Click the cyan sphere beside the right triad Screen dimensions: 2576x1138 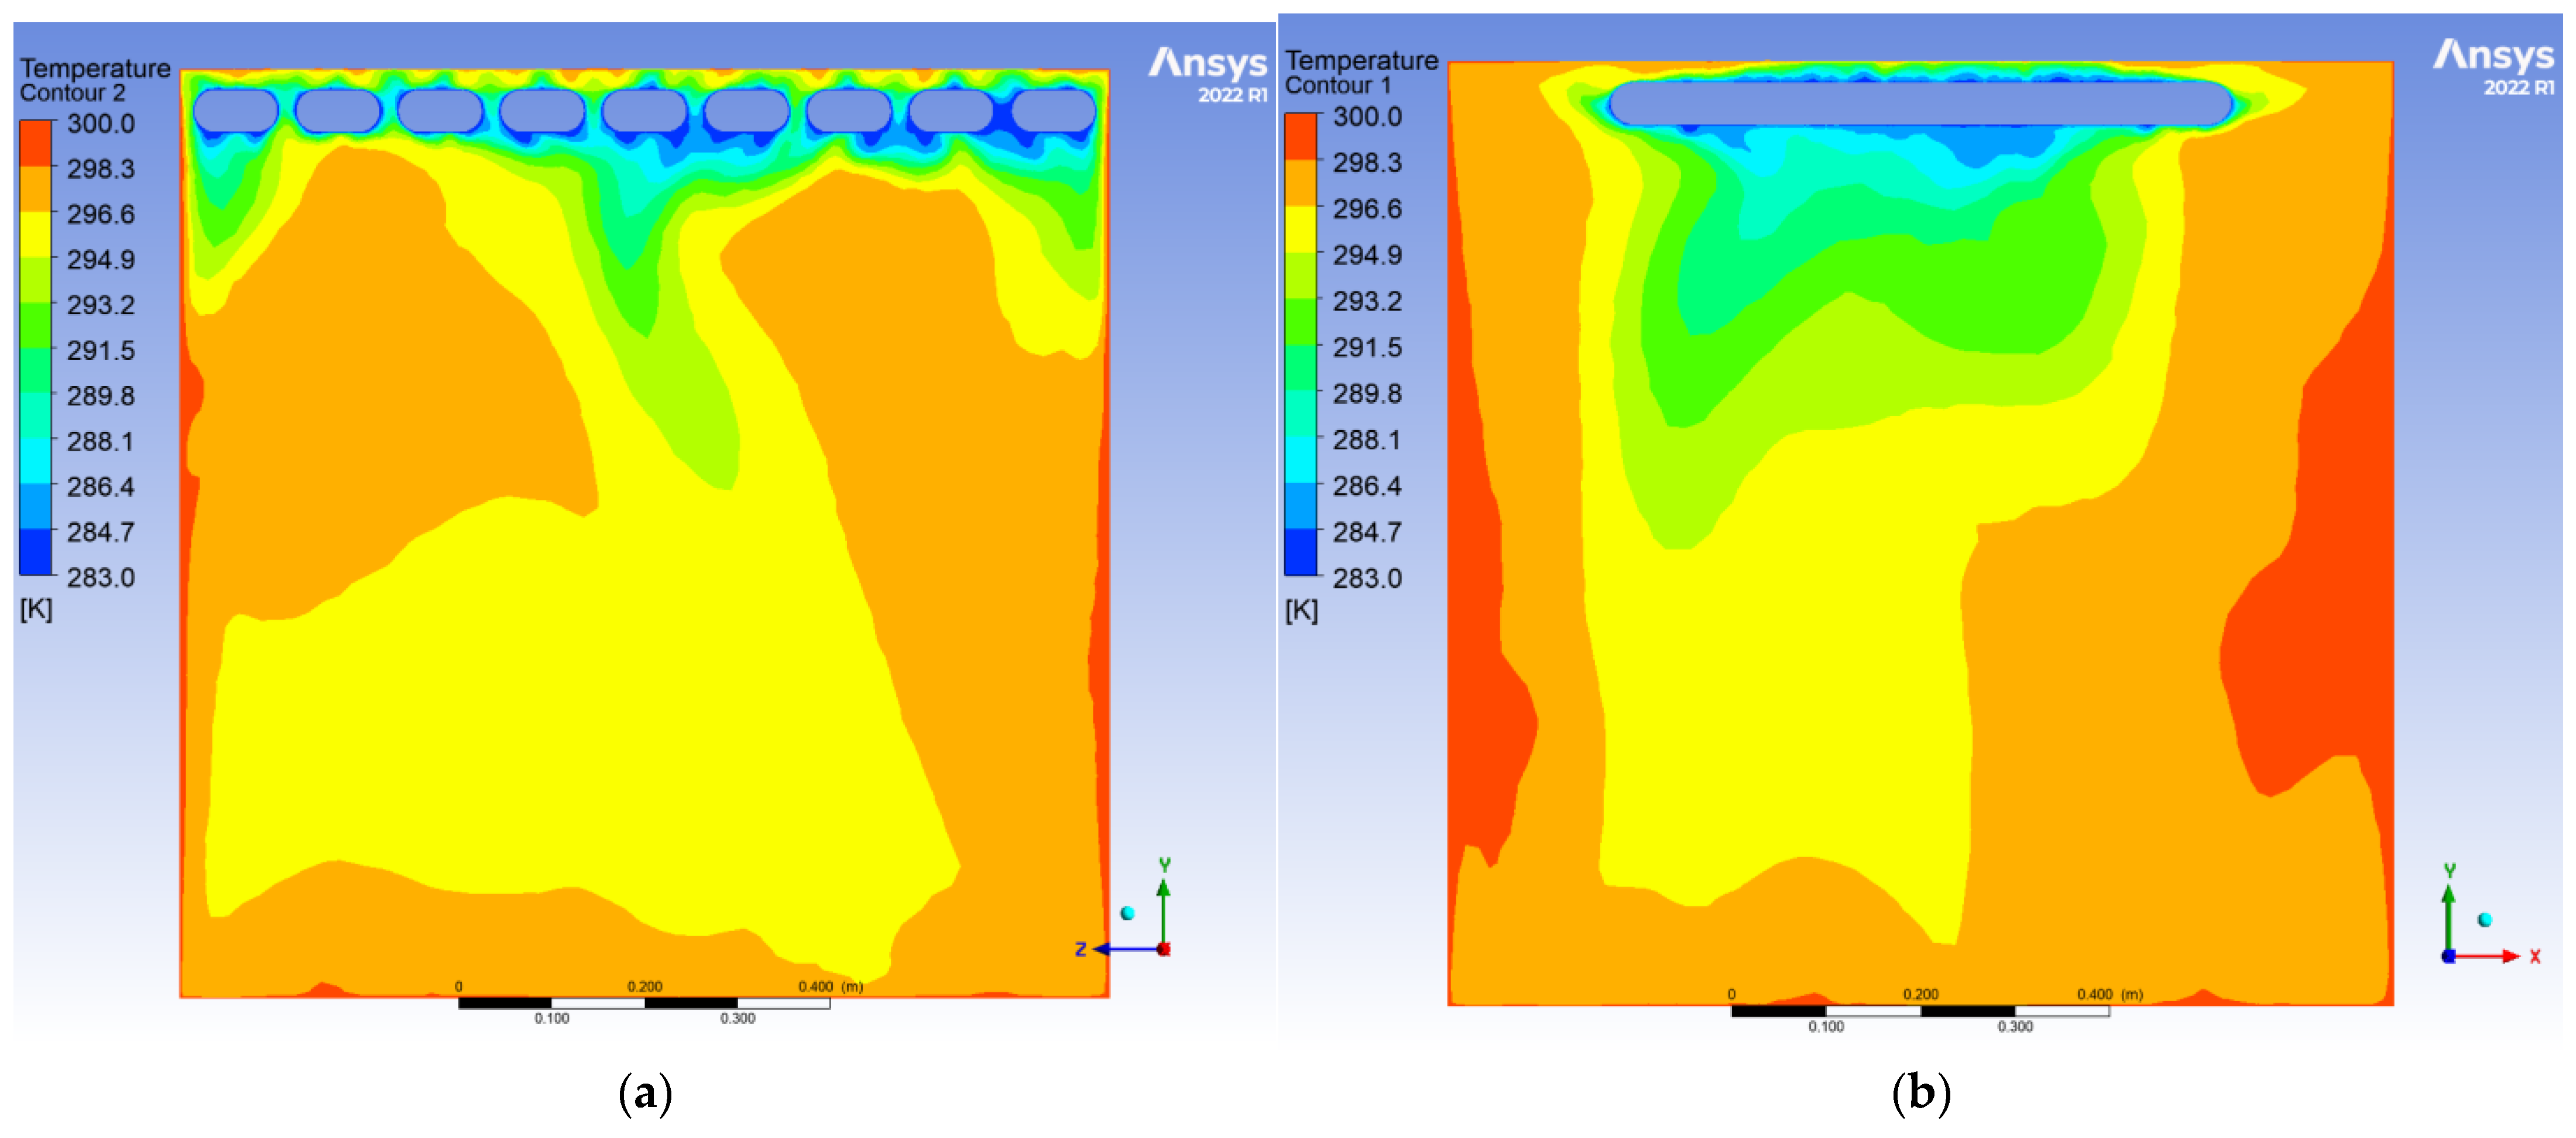[x=2484, y=920]
